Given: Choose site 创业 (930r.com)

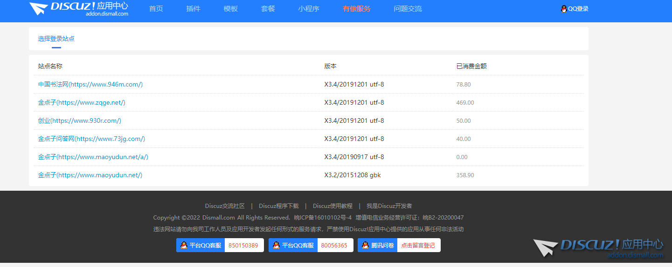Looking at the screenshot, I should click(80, 120).
